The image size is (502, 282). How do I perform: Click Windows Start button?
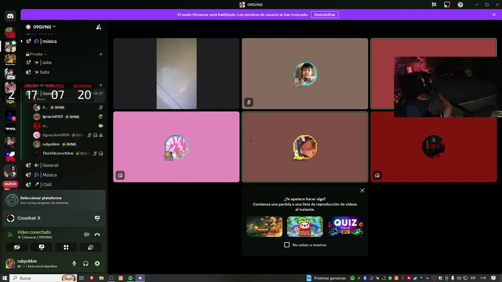point(5,278)
